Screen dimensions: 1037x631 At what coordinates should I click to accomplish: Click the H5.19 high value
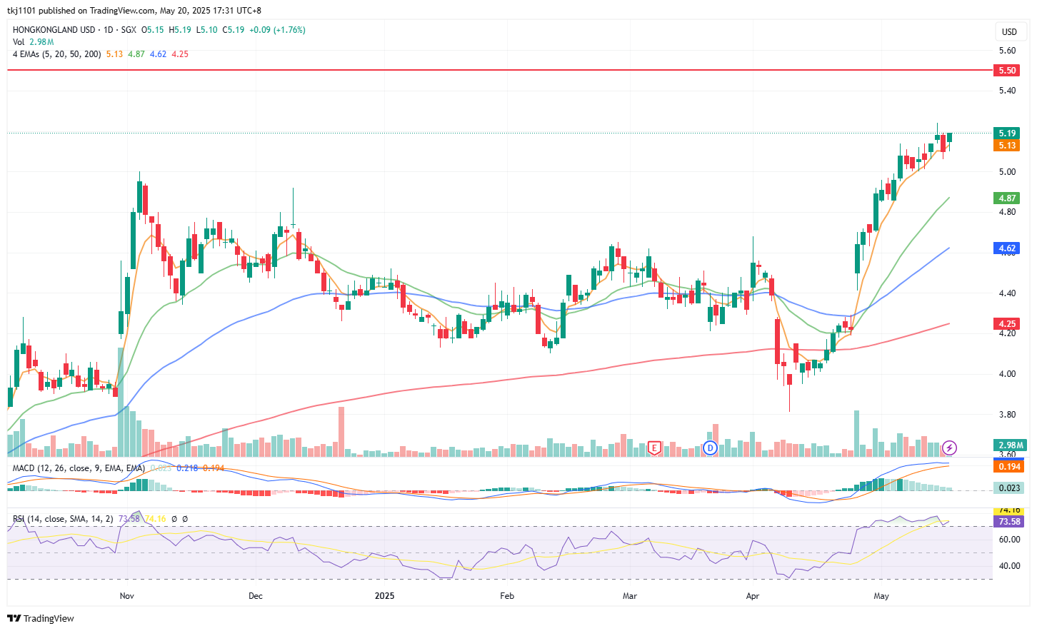pyautogui.click(x=180, y=30)
